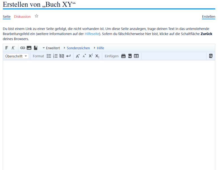Insert a table

tap(136, 56)
